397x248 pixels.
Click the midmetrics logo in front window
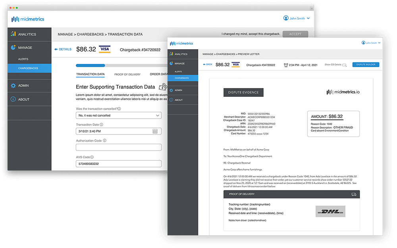click(181, 44)
